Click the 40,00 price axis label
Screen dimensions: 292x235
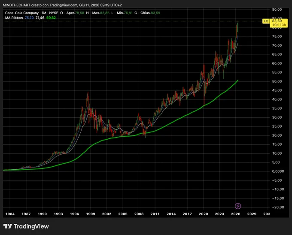[x=277, y=100]
